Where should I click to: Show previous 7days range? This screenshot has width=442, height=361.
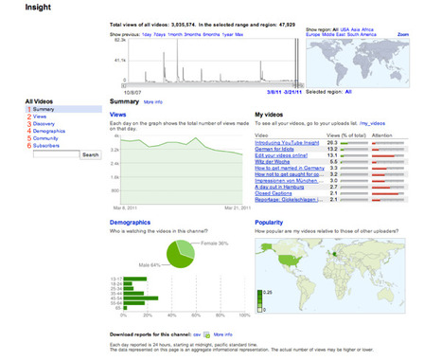coord(159,34)
